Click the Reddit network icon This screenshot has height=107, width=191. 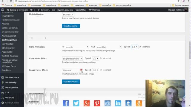pos(107,103)
